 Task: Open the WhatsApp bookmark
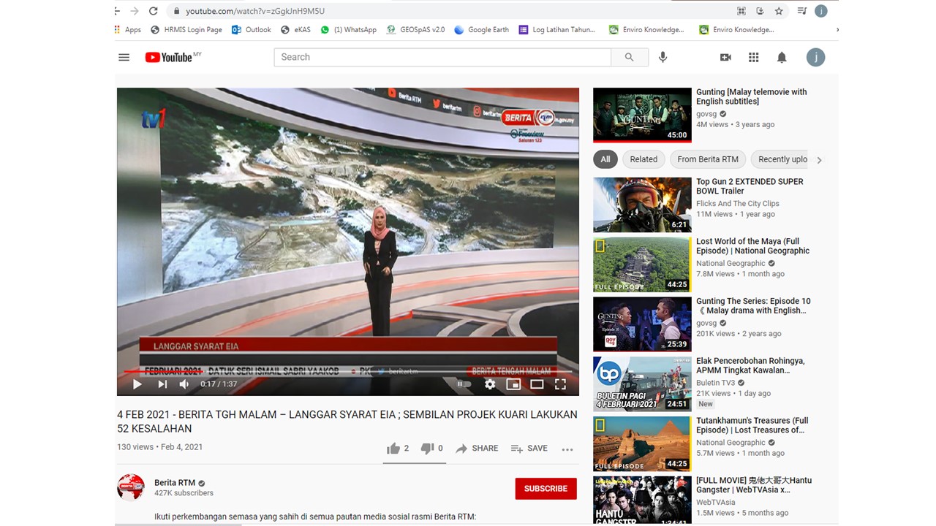348,30
